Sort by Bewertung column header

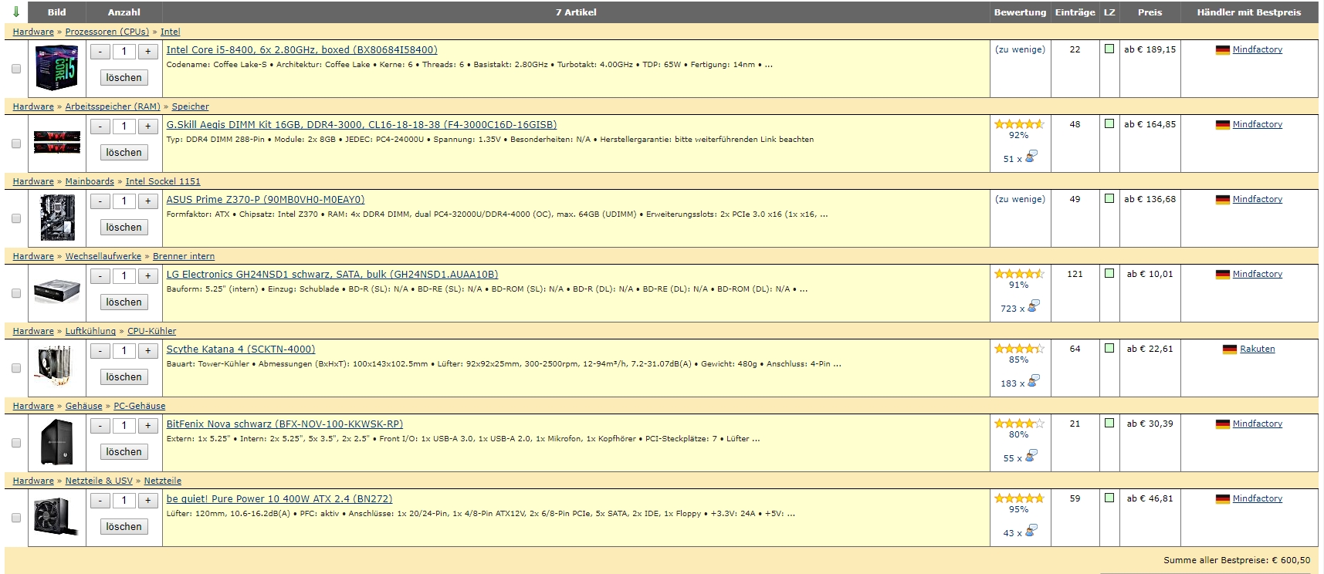[x=1020, y=12]
